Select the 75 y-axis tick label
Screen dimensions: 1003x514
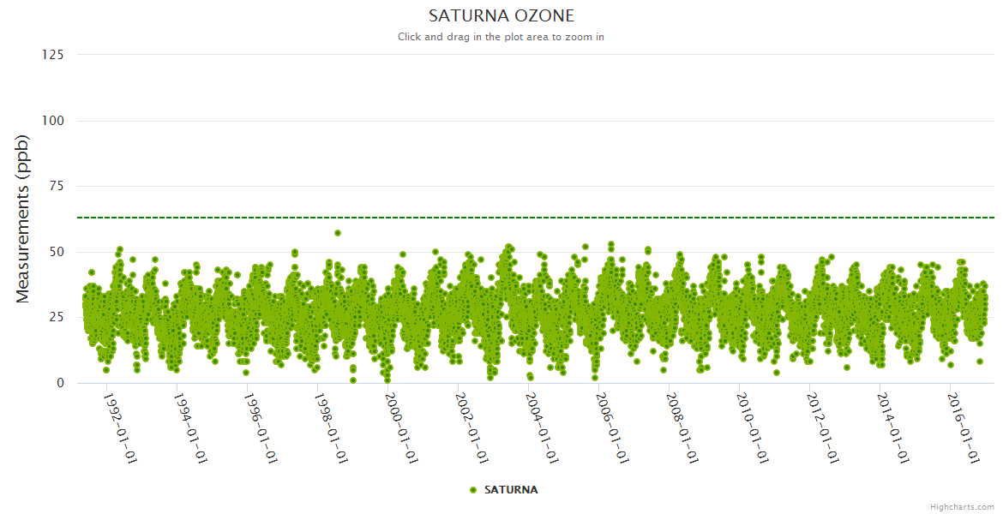[56, 187]
